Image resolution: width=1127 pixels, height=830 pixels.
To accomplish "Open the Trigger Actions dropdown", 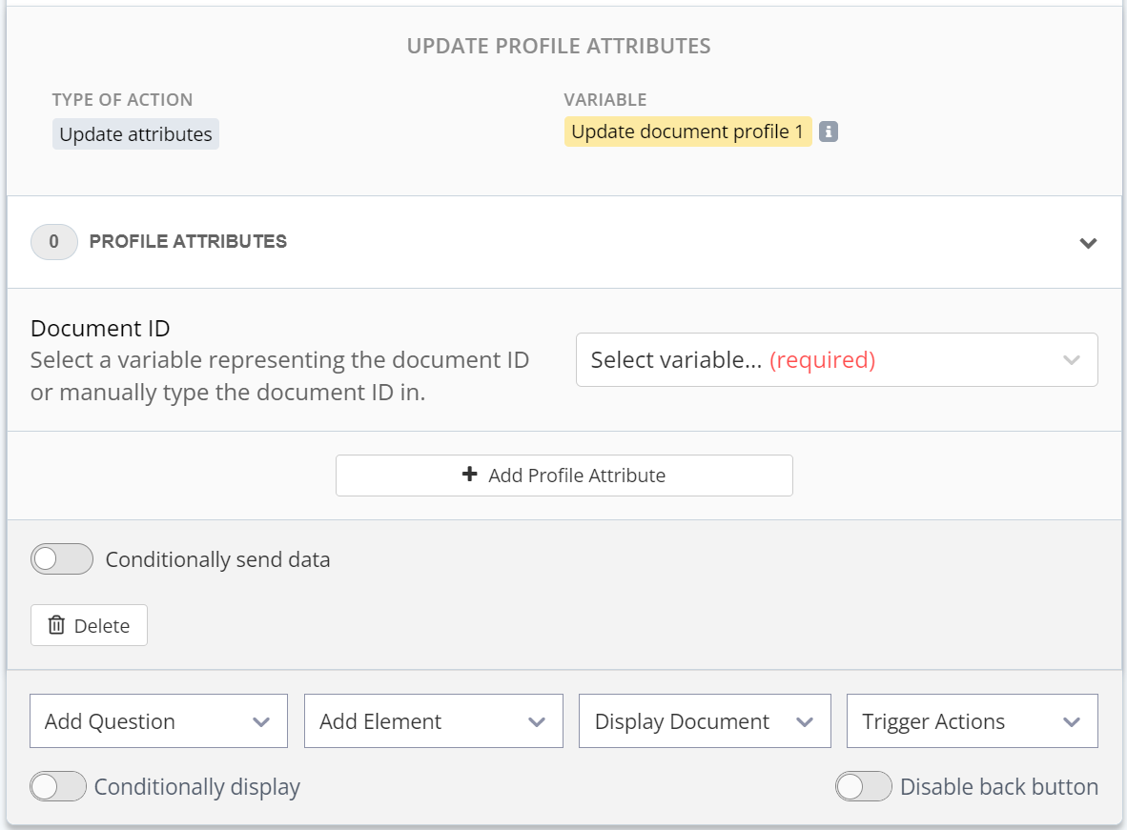I will [972, 720].
